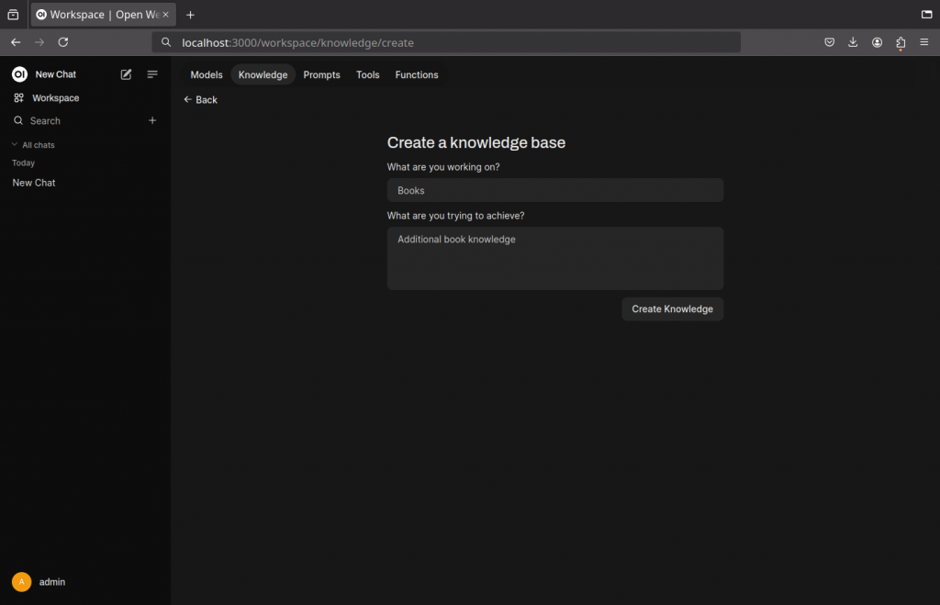Switch to the Functions tab
Screen dimensions: 940x605
[417, 75]
